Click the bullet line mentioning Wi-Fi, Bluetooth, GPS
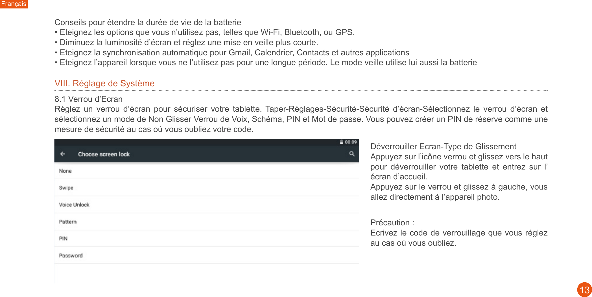592x297 pixels. click(204, 32)
